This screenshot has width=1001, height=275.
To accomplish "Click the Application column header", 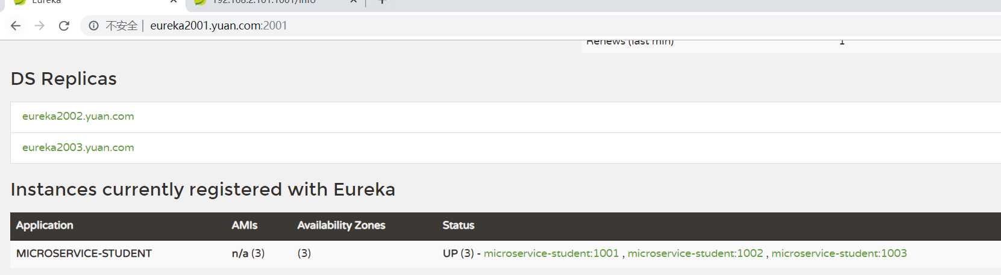I will [x=45, y=225].
